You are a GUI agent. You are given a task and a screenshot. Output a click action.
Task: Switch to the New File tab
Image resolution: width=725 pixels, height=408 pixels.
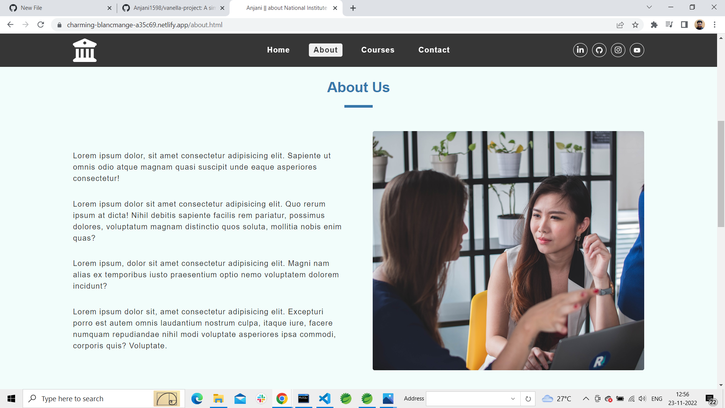[x=57, y=8]
